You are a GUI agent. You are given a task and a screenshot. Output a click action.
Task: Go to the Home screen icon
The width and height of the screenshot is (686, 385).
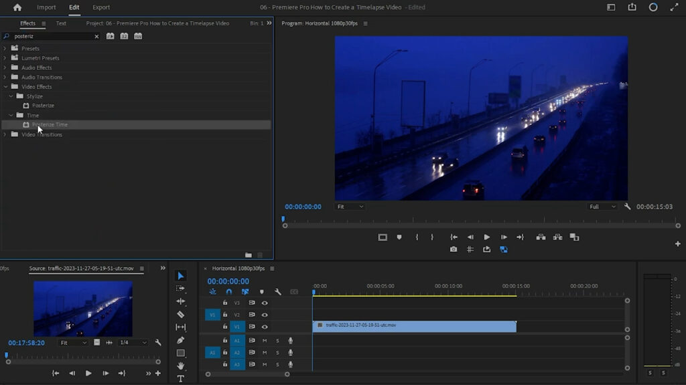(x=17, y=7)
